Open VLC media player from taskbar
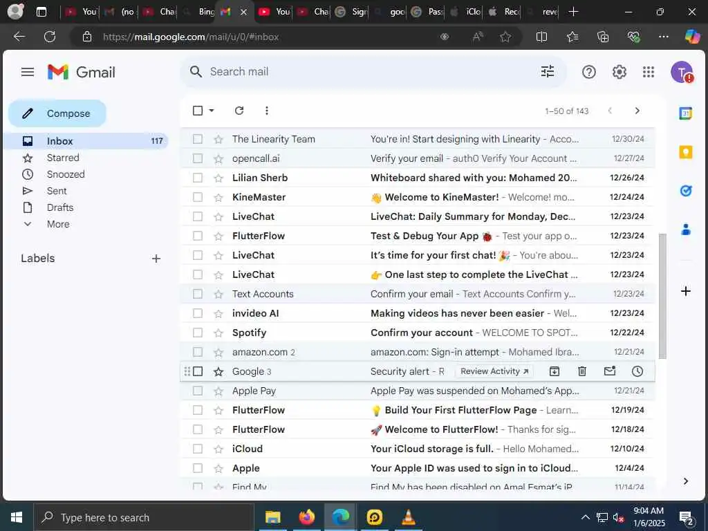Viewport: 708px width, 531px height. click(x=408, y=517)
